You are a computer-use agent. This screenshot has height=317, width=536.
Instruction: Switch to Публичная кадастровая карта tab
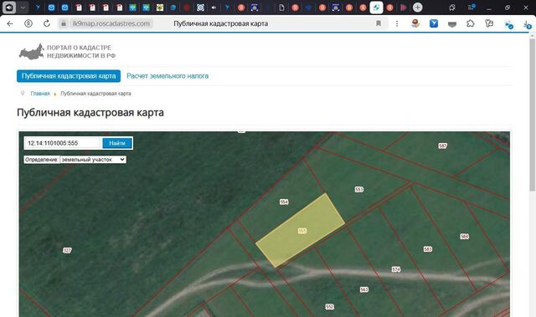pyautogui.click(x=69, y=76)
